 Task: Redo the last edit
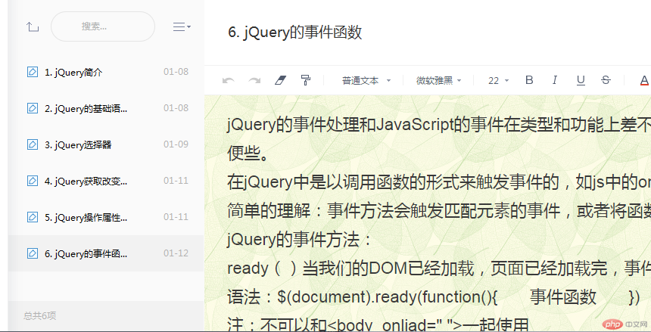tap(254, 80)
